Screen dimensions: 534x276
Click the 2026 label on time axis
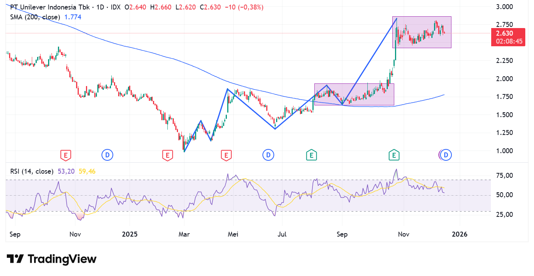(x=459, y=234)
